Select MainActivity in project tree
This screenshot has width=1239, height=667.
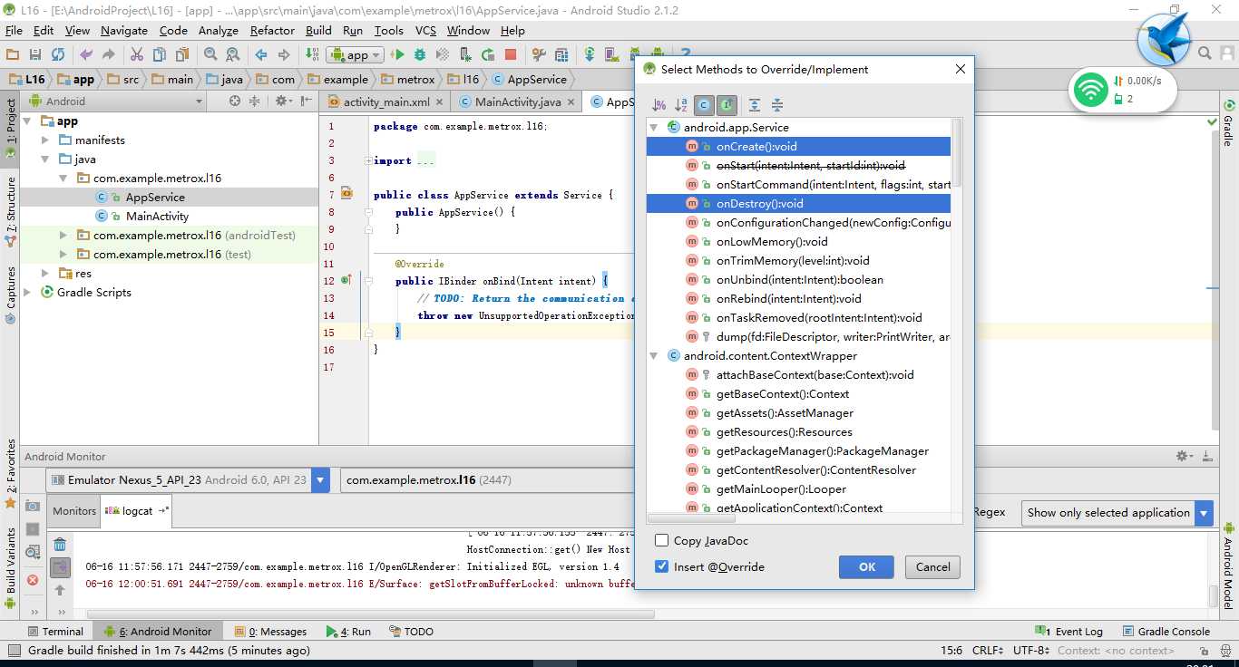pyautogui.click(x=157, y=216)
